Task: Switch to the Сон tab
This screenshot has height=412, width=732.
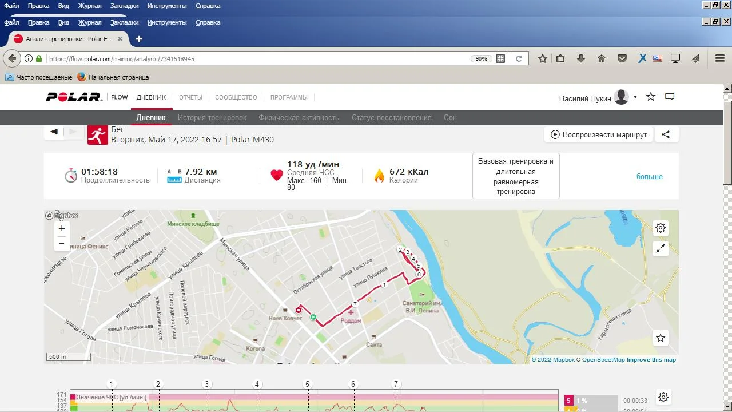Action: pos(450,117)
